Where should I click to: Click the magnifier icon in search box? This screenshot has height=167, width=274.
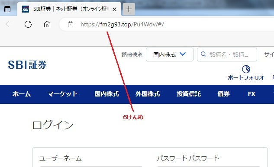point(203,54)
